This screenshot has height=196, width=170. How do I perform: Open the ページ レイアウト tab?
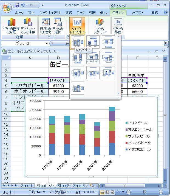click(x=50, y=13)
